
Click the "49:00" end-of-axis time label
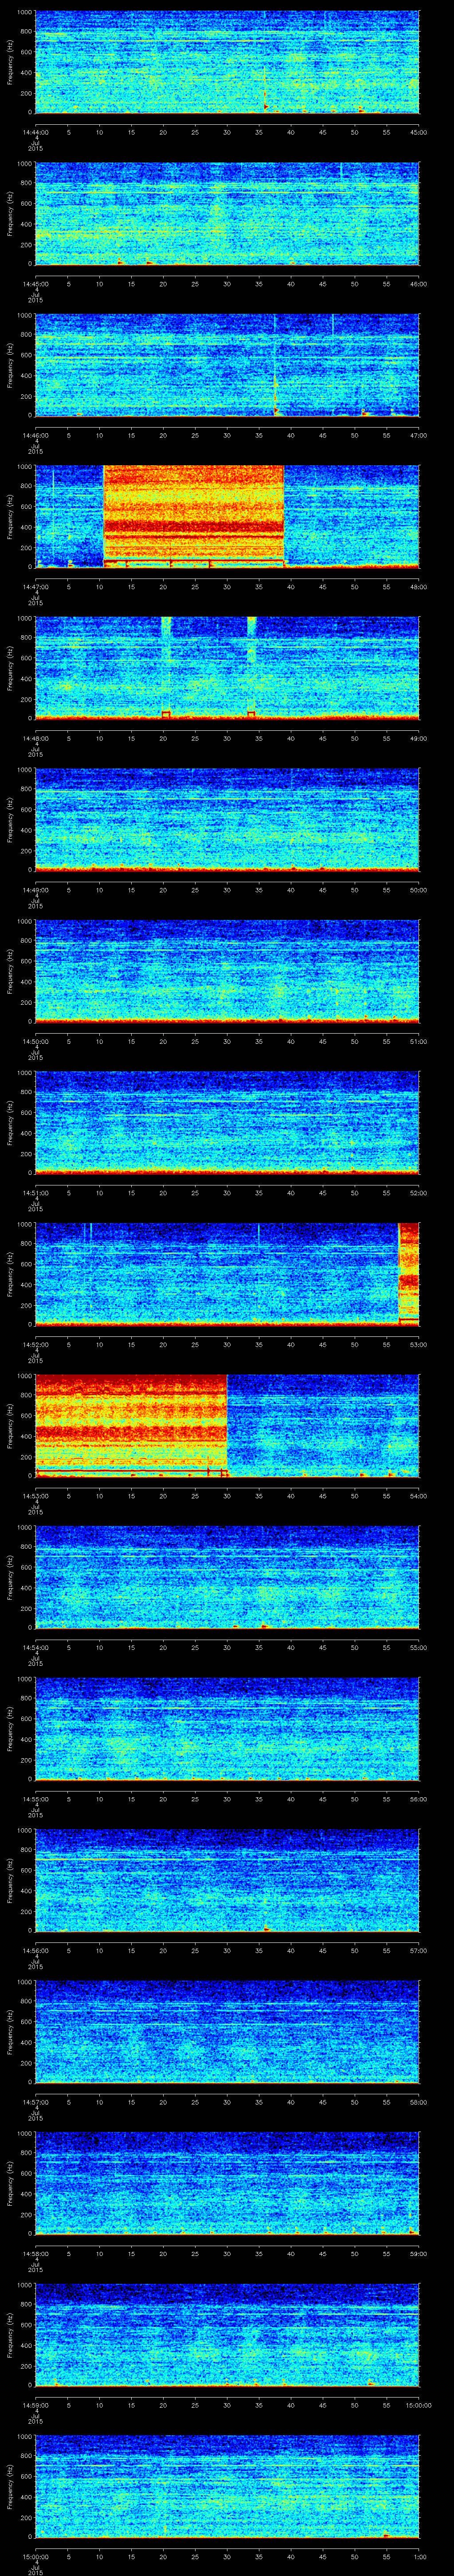pyautogui.click(x=418, y=738)
